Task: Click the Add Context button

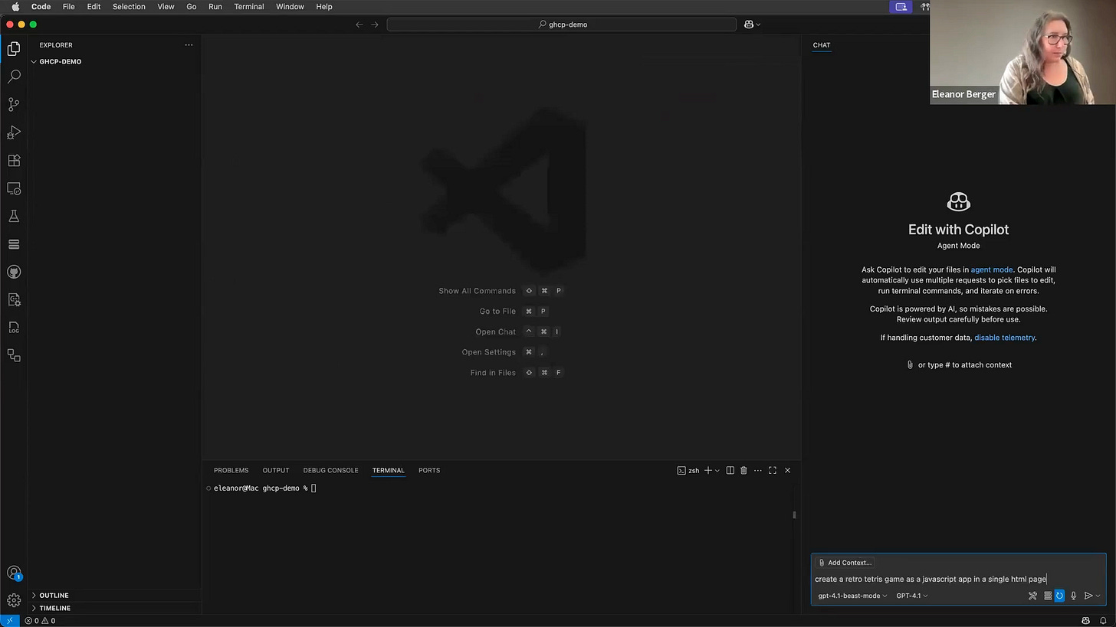Action: point(845,563)
